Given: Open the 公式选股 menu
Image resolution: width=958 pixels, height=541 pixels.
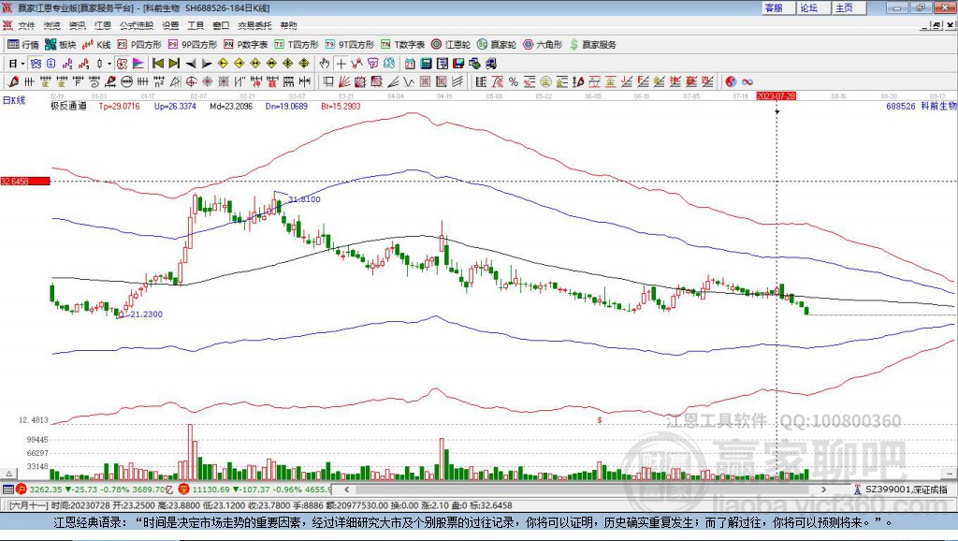Looking at the screenshot, I should (x=137, y=25).
